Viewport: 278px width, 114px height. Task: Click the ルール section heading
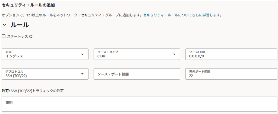20,25
